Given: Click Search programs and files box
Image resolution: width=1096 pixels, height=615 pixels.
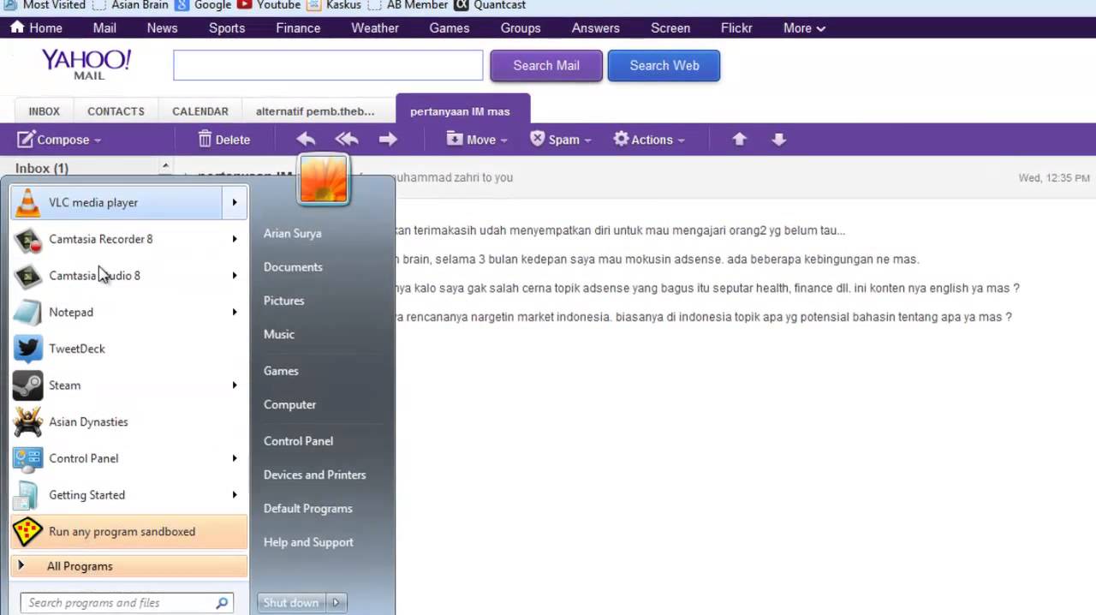Looking at the screenshot, I should [x=126, y=603].
